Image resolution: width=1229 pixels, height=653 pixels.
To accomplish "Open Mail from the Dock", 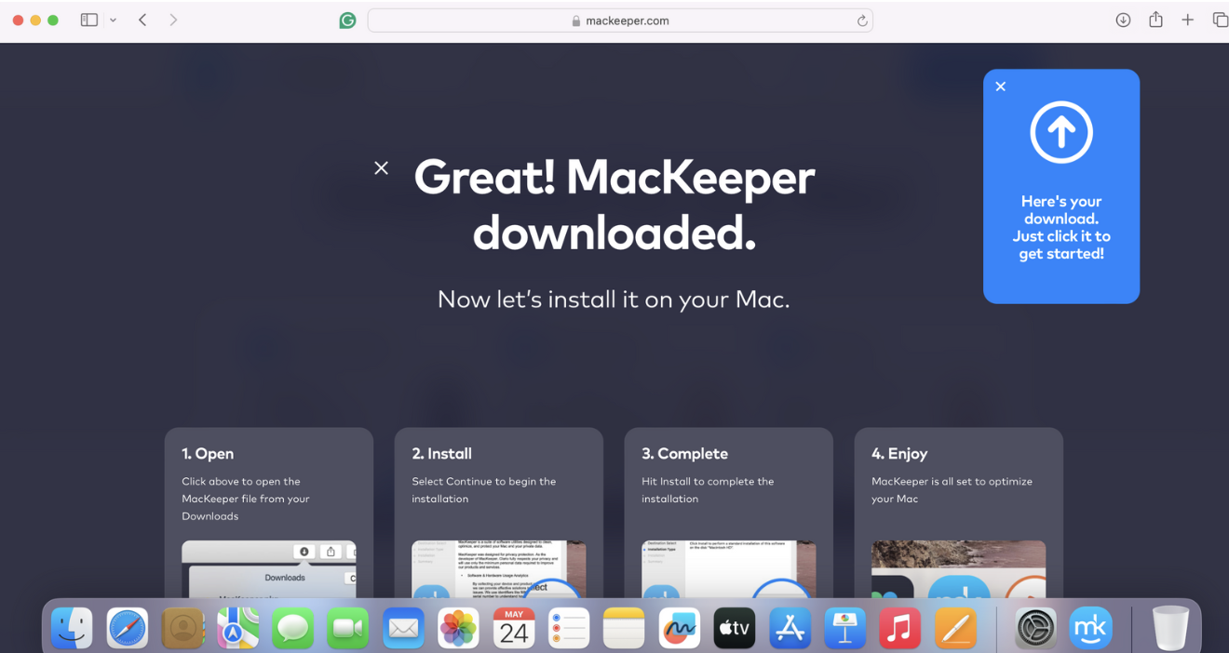I will [x=403, y=628].
